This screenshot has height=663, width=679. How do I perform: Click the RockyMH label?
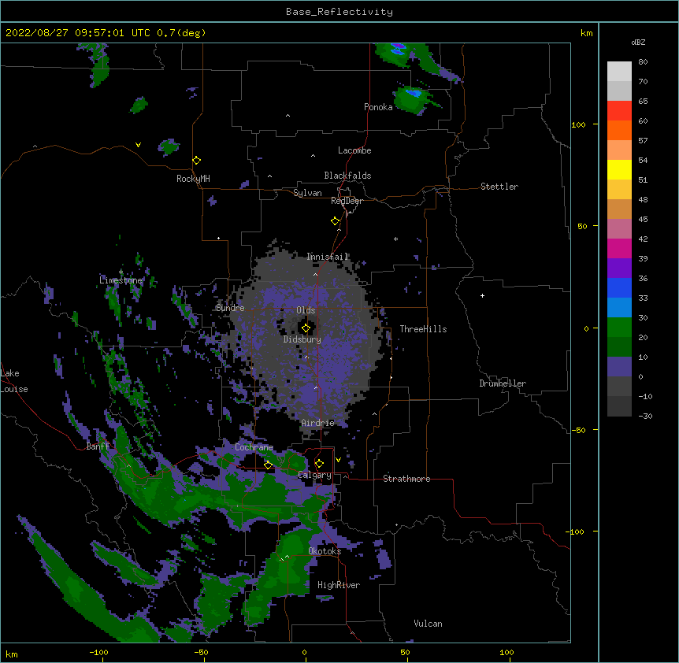pos(193,178)
